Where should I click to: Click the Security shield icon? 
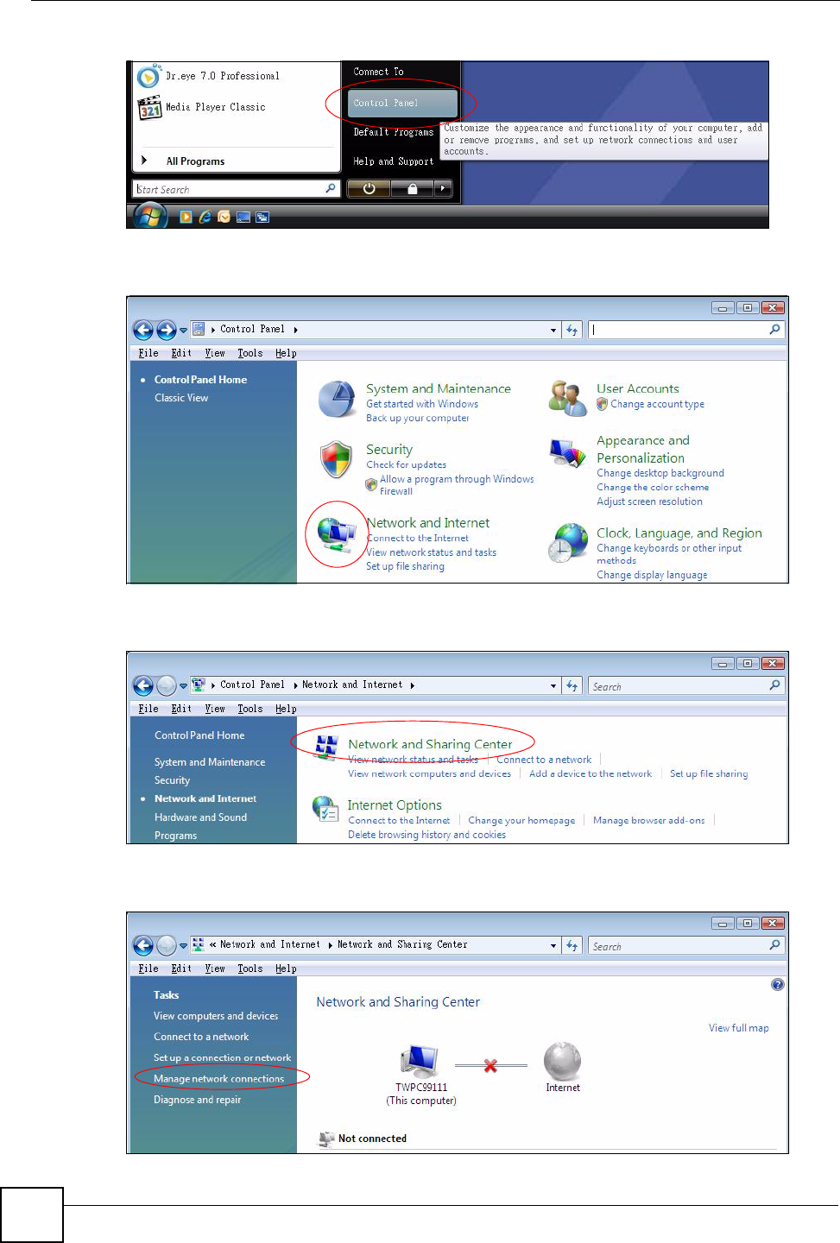pyautogui.click(x=336, y=459)
